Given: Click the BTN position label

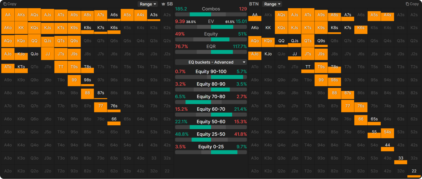Looking at the screenshot, I should coord(254,4).
